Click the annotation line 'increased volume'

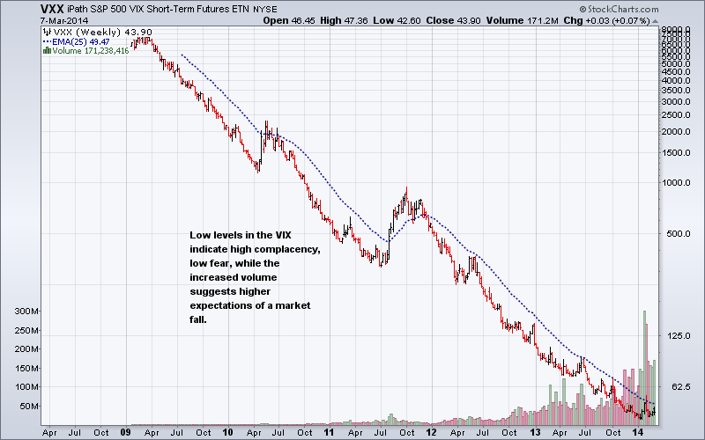(x=234, y=277)
